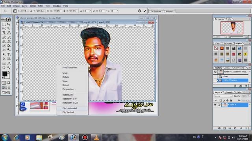252x141 pixels.
Task: Toggle Lock all padlock checkbox
Action: coord(231,100)
